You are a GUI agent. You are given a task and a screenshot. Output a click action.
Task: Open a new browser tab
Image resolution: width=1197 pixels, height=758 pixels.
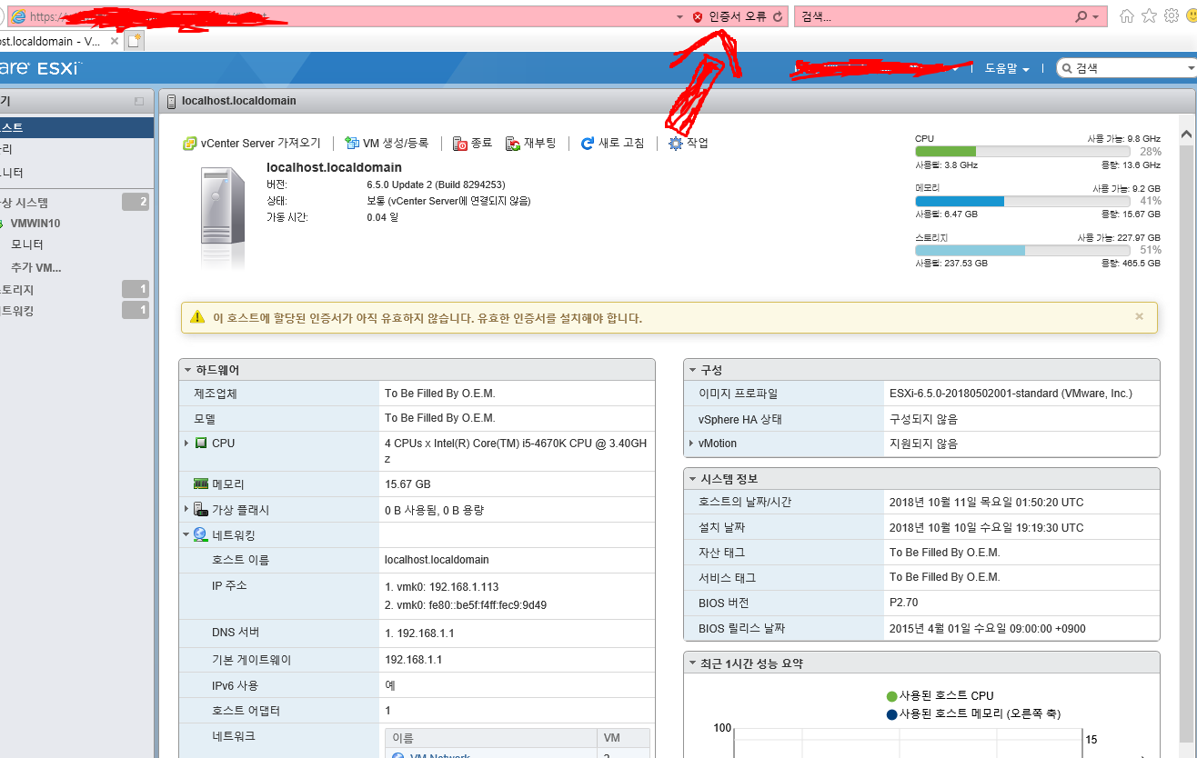[x=134, y=41]
